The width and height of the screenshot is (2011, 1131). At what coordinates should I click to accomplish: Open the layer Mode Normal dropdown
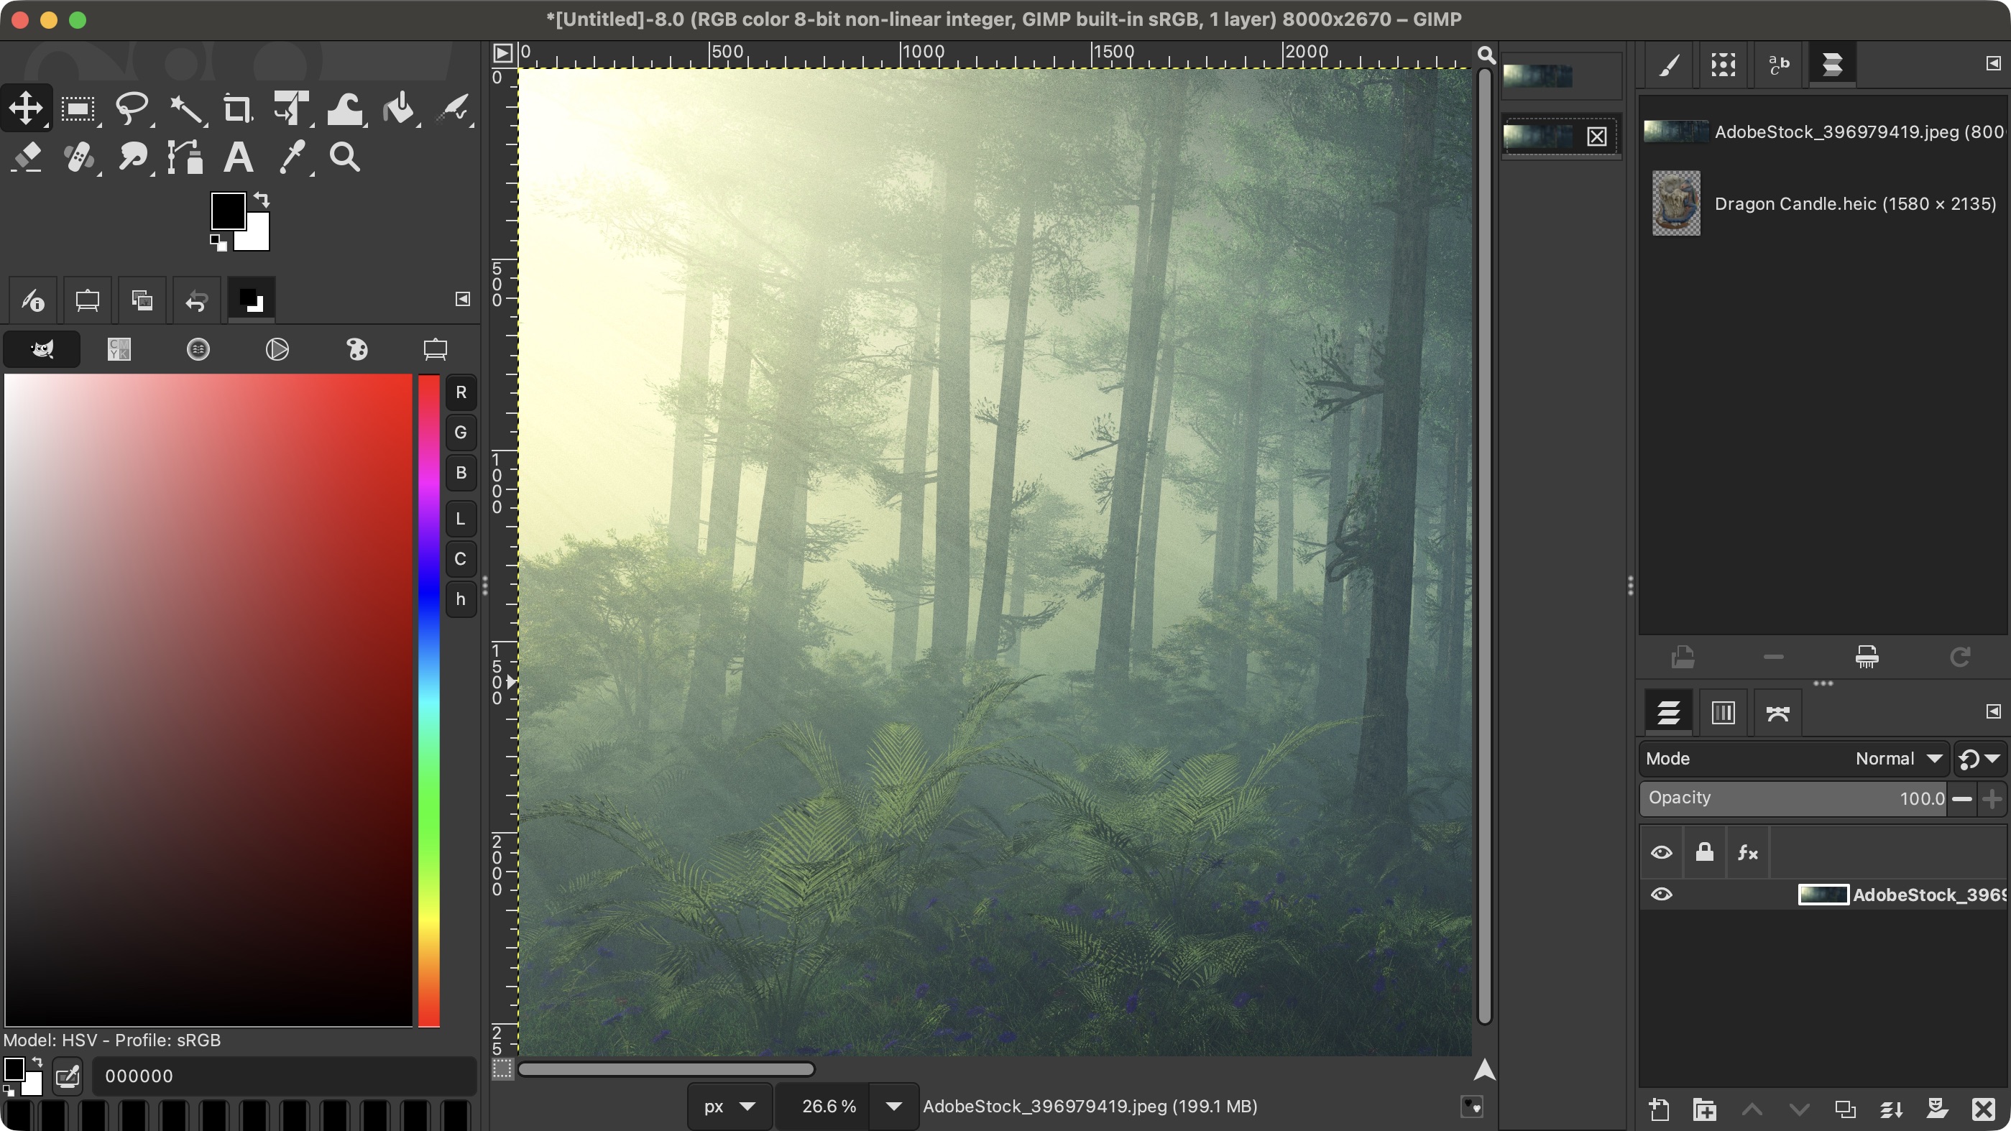1793,759
